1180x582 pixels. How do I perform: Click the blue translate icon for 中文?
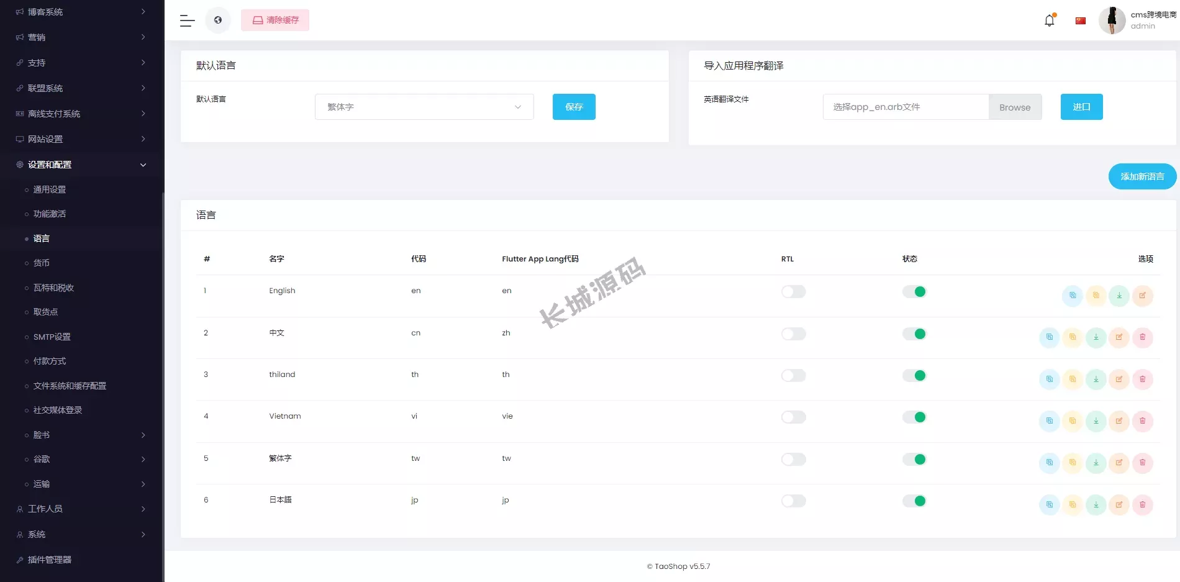1050,337
